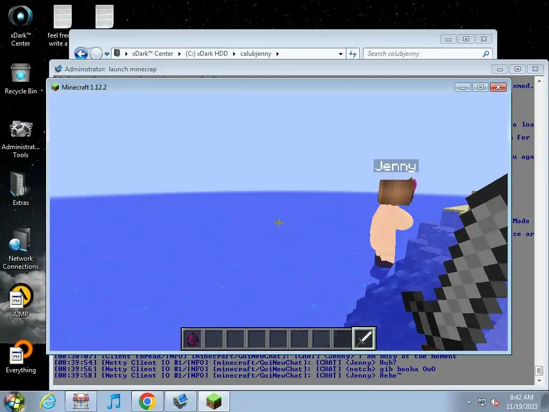
Task: Maximize the calubjenny Explorer window
Action: (466, 39)
